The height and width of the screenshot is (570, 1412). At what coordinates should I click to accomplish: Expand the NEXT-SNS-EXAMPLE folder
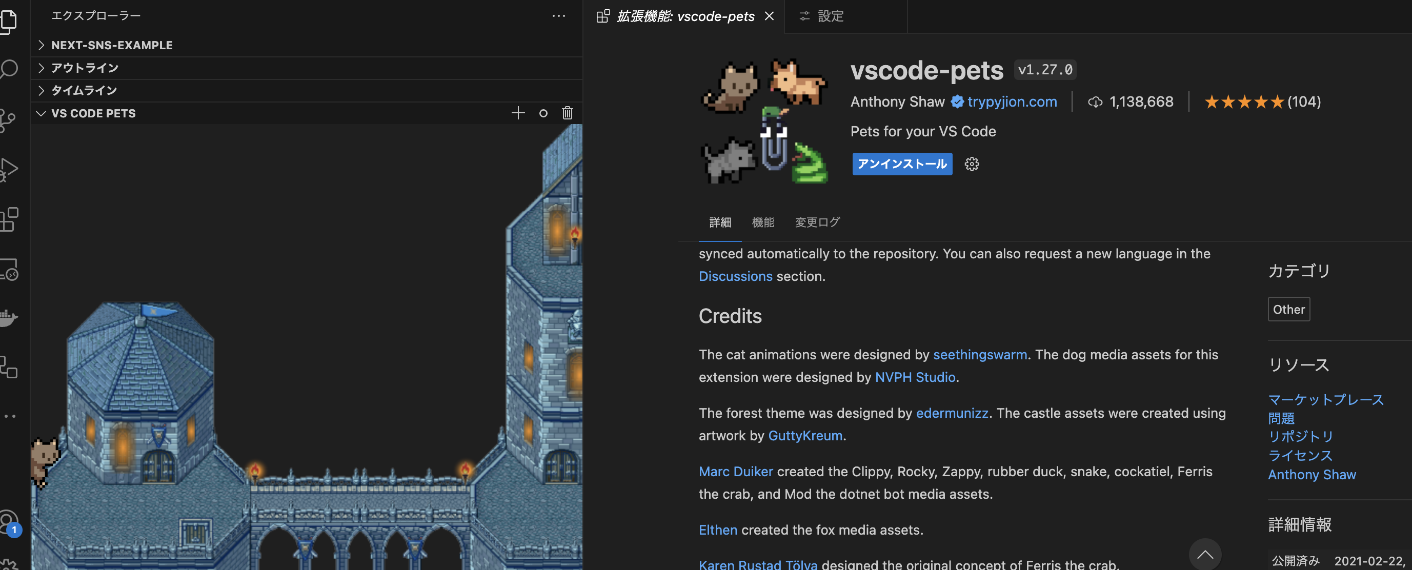[x=112, y=45]
